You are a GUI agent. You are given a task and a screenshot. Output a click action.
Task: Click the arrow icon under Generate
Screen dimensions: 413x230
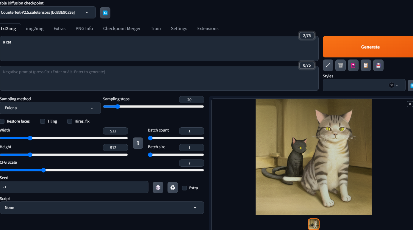tap(328, 65)
